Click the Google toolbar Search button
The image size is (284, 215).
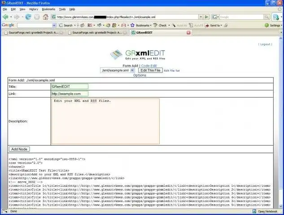tap(66, 26)
